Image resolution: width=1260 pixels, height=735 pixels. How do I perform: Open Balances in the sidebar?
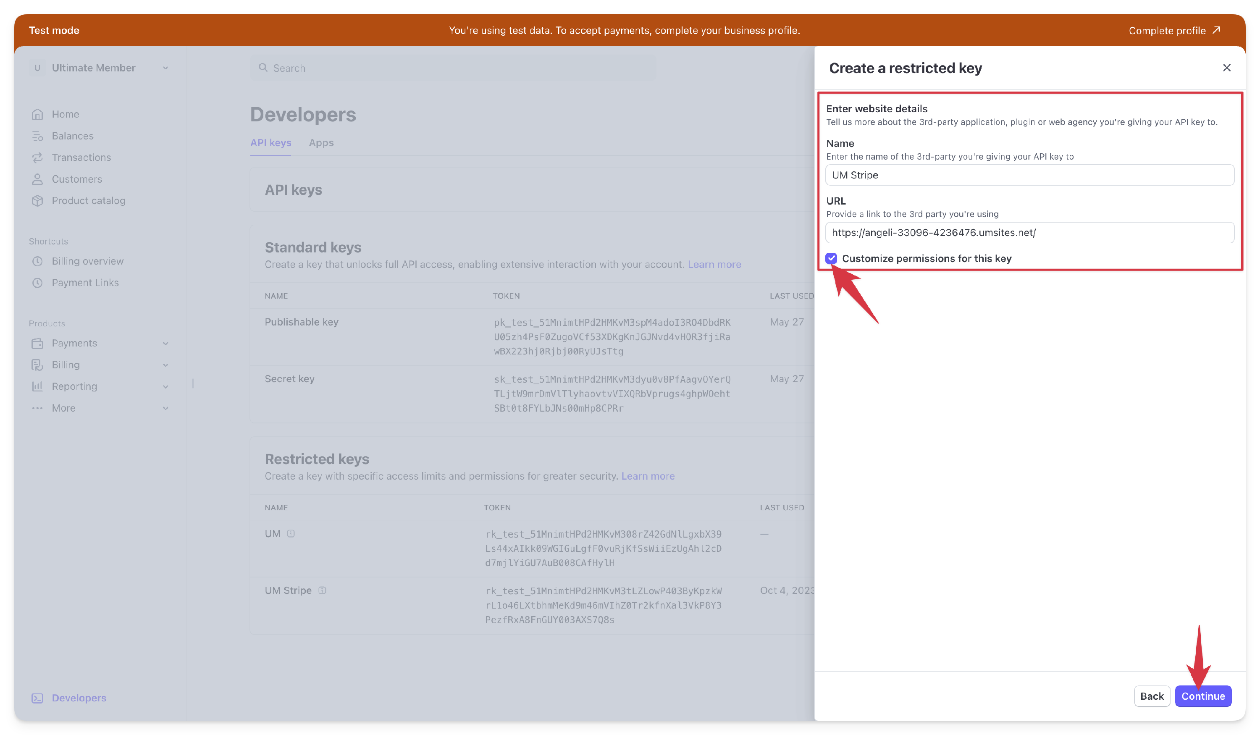(73, 136)
